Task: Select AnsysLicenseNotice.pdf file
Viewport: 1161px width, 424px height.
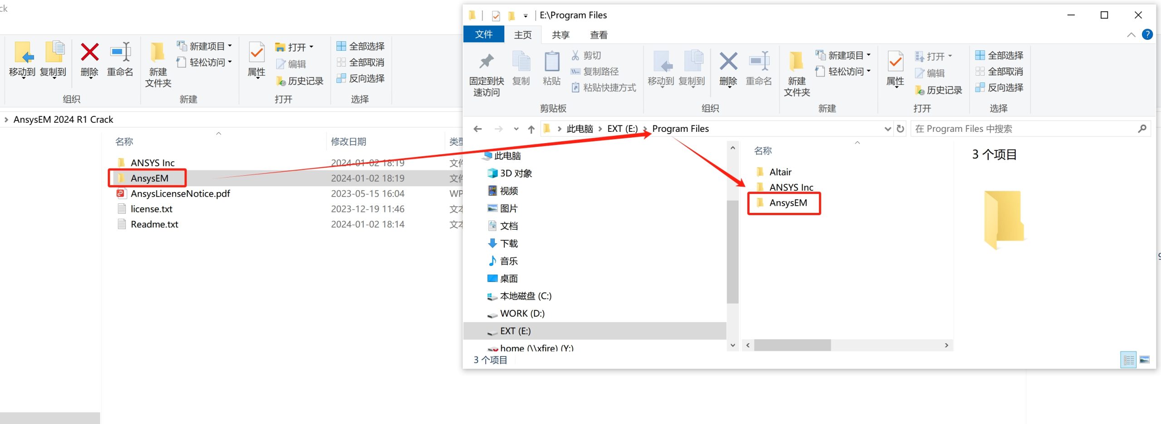Action: pyautogui.click(x=180, y=193)
